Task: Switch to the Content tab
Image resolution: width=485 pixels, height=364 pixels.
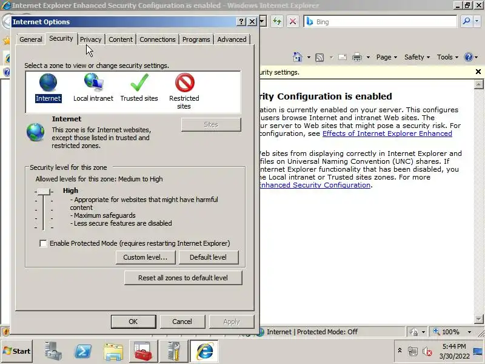Action: pyautogui.click(x=120, y=39)
